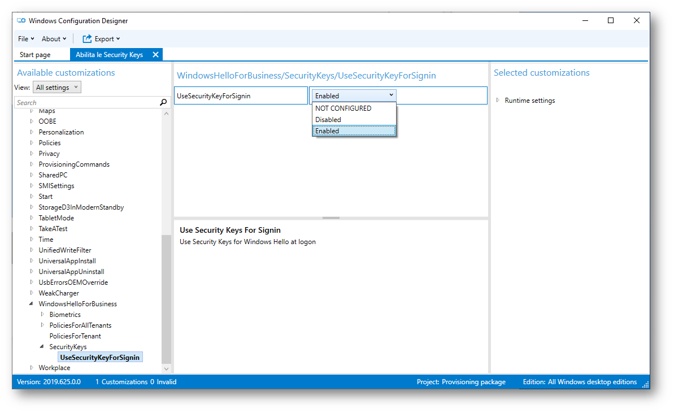Collapse the WindowsHelloForBusiness node
The height and width of the screenshot is (413, 674).
(32, 304)
